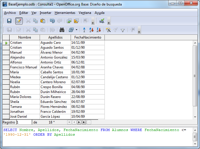Click the results table scroll up arrow
Screen dimensions: 200x149
tap(195, 43)
